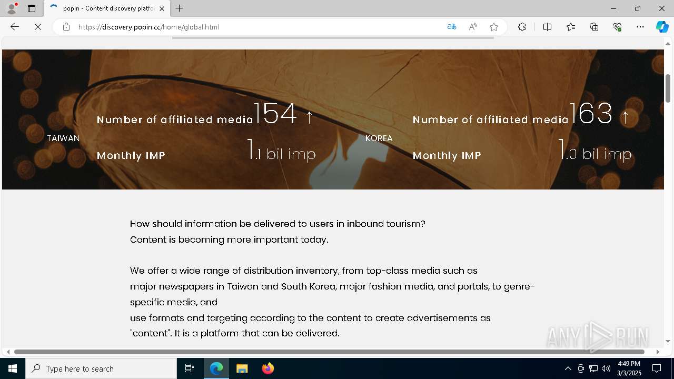Click Taiwan's 1.1 bil imp value
674x379 pixels.
[x=282, y=151]
